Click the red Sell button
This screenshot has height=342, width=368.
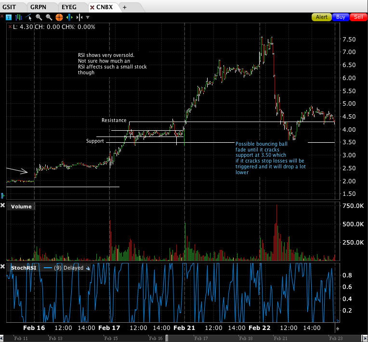click(x=358, y=17)
